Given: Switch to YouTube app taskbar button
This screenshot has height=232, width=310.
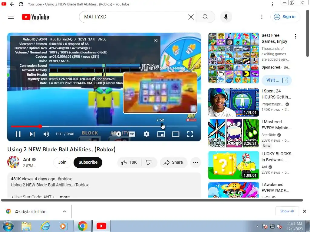Looking at the screenshot, I should (x=101, y=226).
